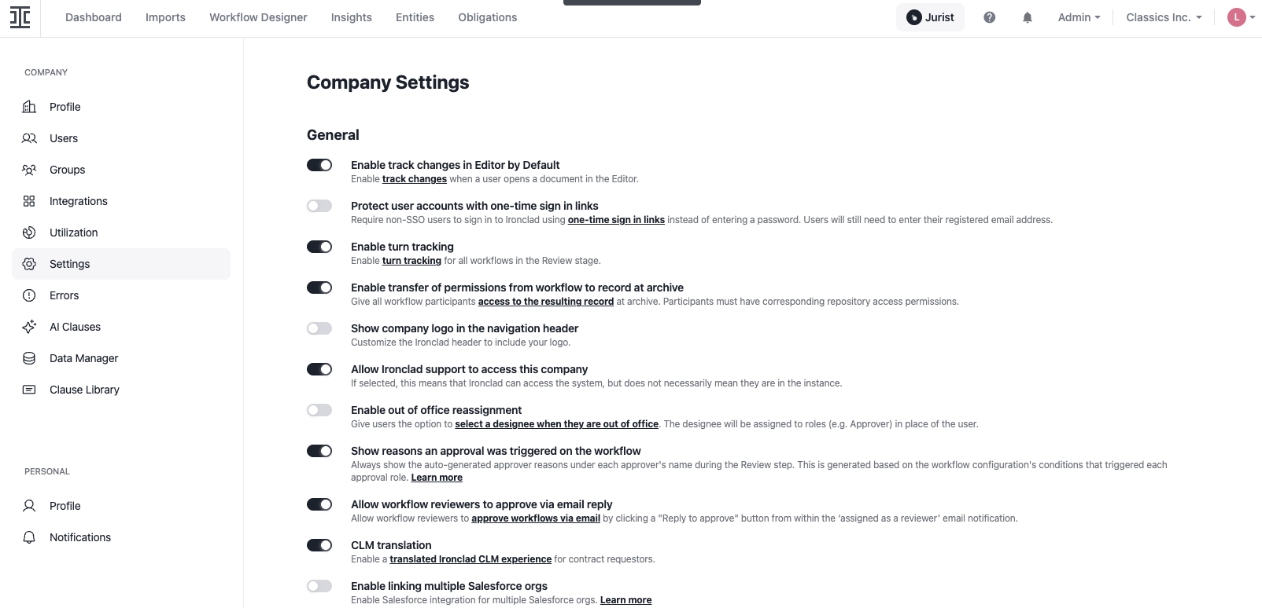Image resolution: width=1262 pixels, height=608 pixels.
Task: Go to Workflow Designer tab
Action: click(x=258, y=17)
